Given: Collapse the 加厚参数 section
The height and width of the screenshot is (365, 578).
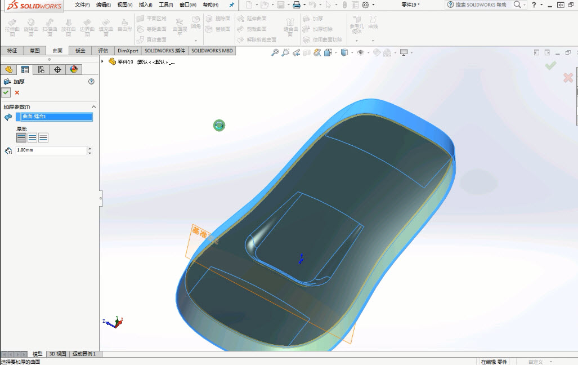Looking at the screenshot, I should click(x=93, y=106).
